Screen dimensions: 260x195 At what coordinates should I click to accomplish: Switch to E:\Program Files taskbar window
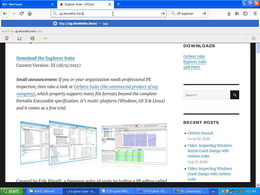coord(117,191)
